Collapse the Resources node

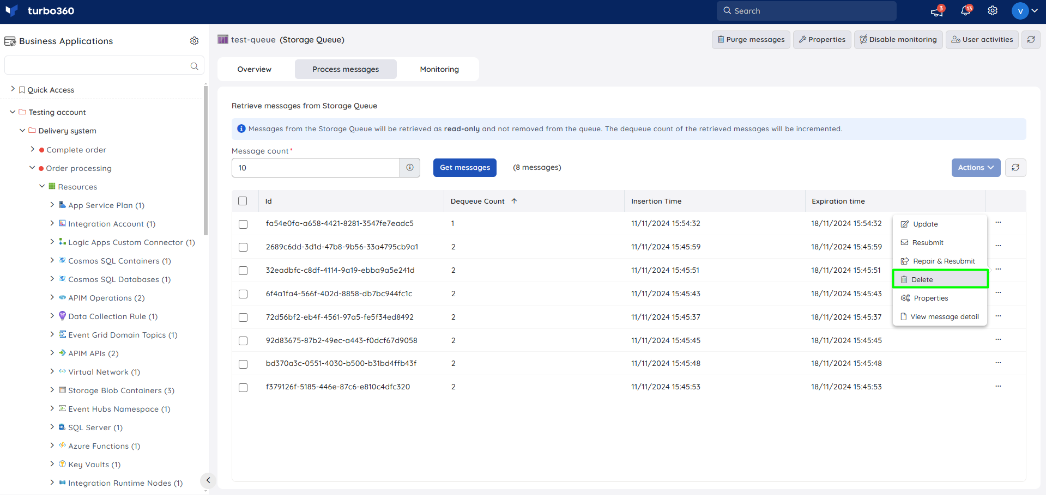[x=42, y=186]
